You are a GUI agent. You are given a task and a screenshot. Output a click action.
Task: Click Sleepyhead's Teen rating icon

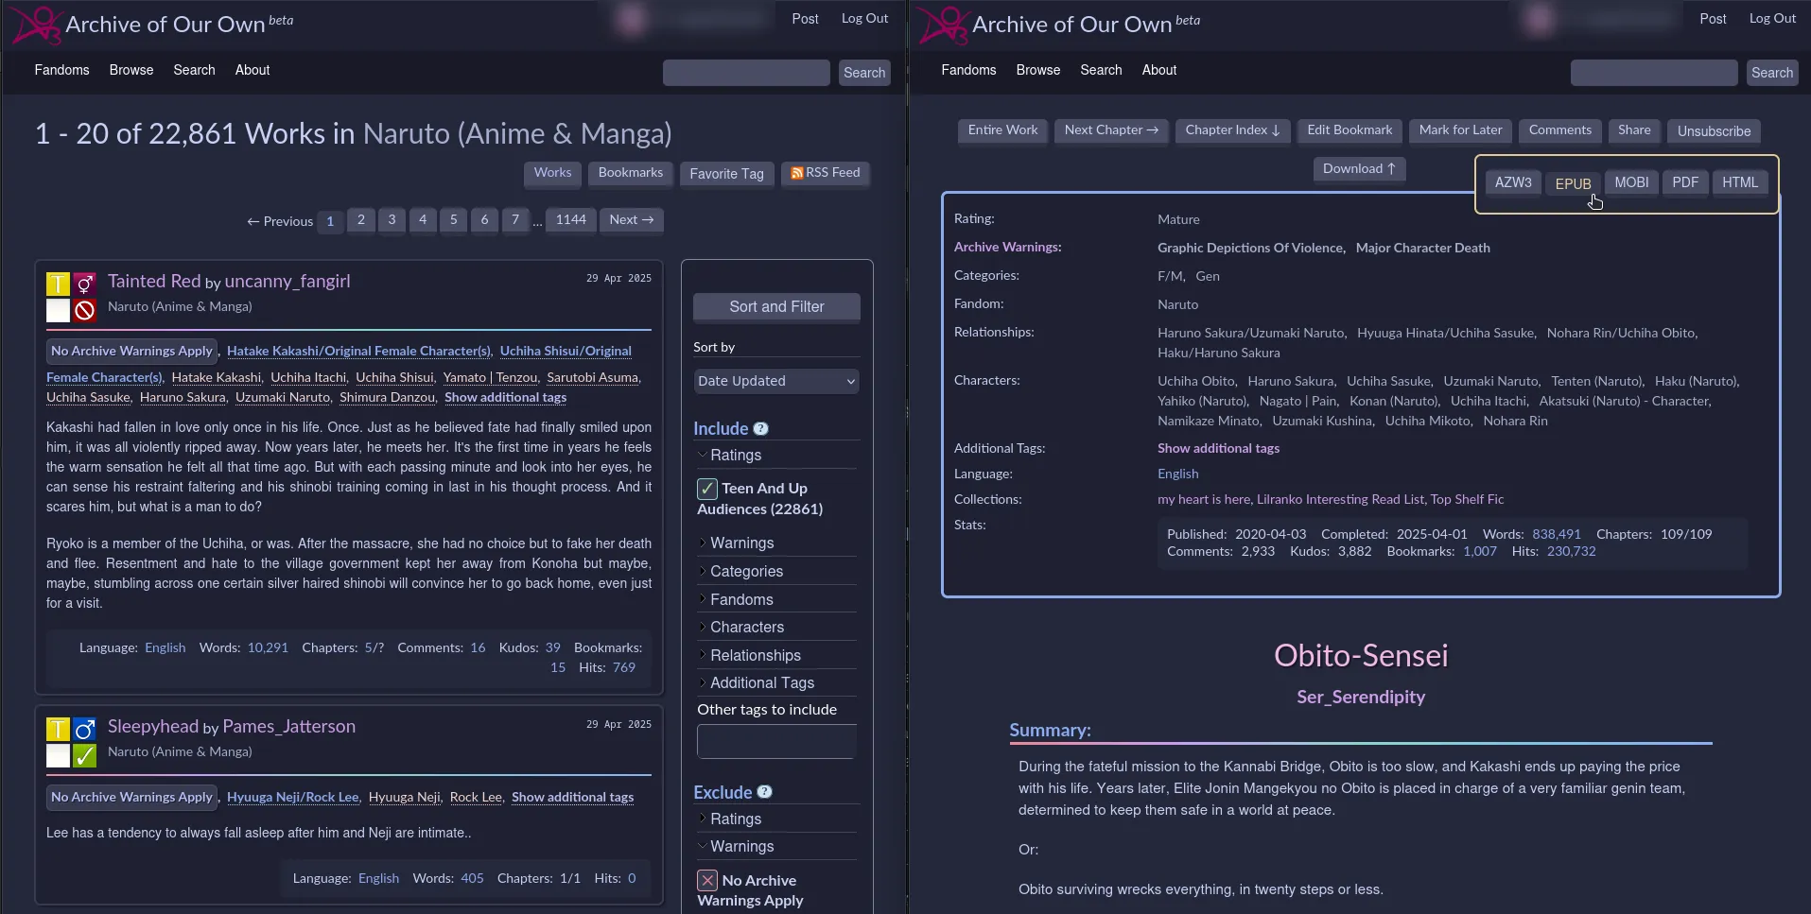click(58, 730)
